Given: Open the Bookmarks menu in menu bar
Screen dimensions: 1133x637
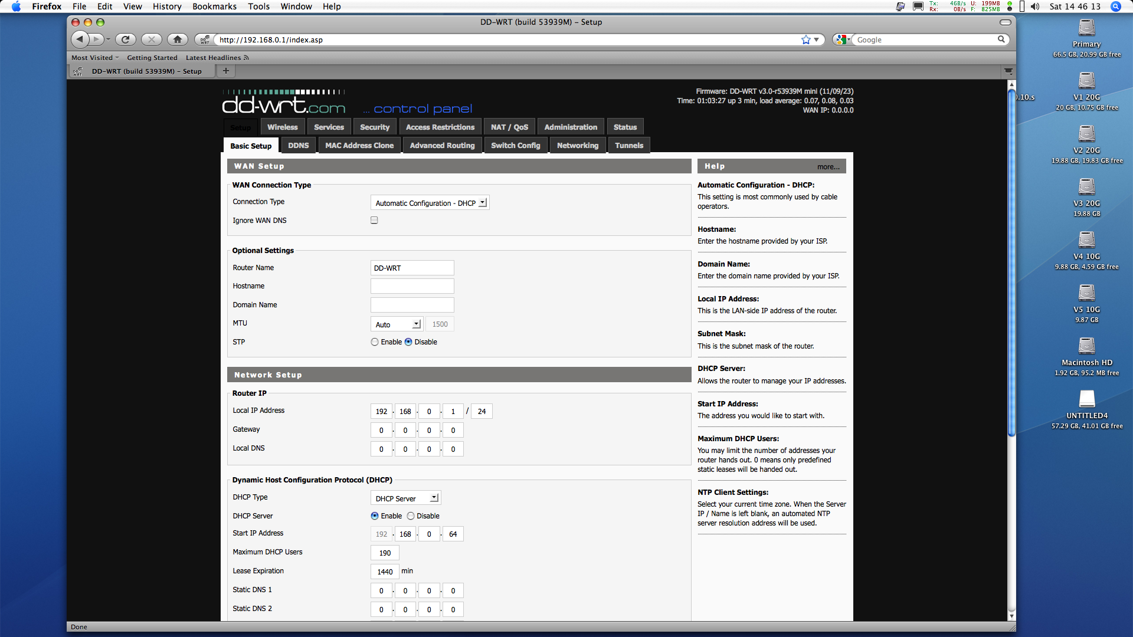Looking at the screenshot, I should click(x=214, y=6).
